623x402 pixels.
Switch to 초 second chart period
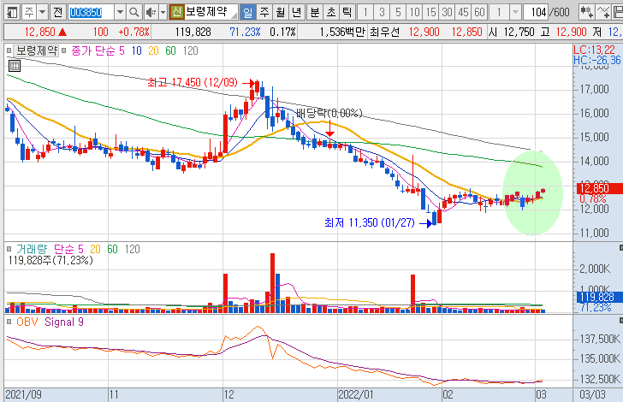pos(331,13)
